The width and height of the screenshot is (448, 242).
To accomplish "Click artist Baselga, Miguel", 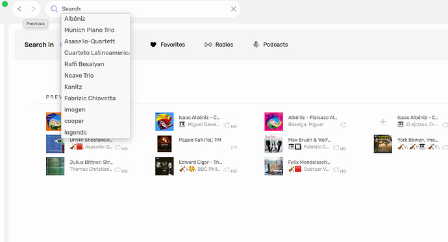I will [306, 124].
